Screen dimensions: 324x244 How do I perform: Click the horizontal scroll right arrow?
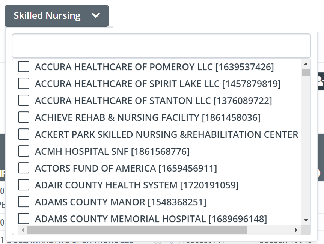pos(297,230)
